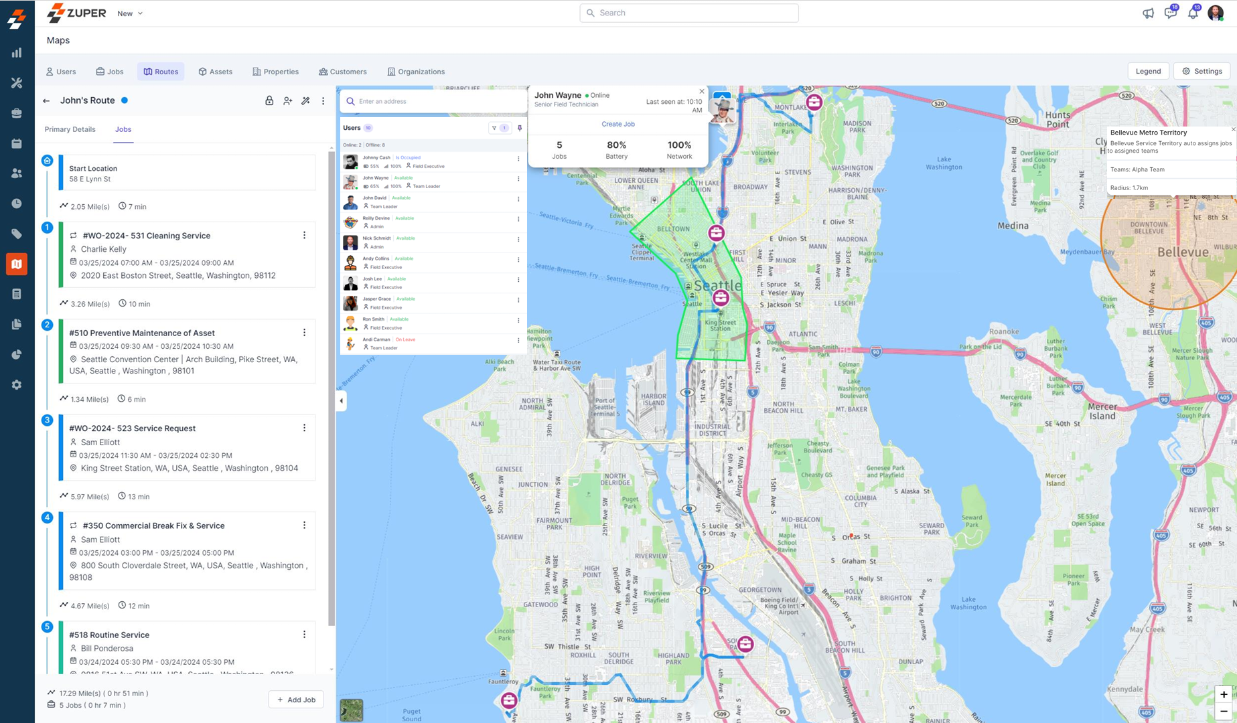Open the route lock icon on John's Route
The height and width of the screenshot is (723, 1237).
(x=269, y=100)
